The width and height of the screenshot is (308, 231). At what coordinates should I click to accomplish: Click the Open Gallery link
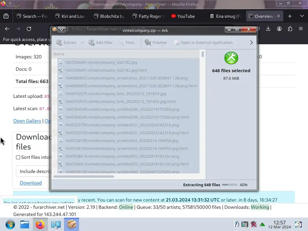click(x=27, y=121)
